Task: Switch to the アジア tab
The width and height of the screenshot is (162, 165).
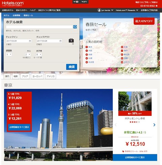Action: (x=25, y=76)
